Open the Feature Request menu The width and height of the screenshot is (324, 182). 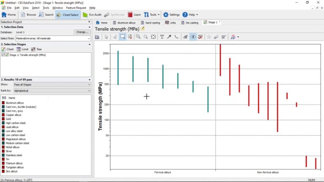click(76, 8)
